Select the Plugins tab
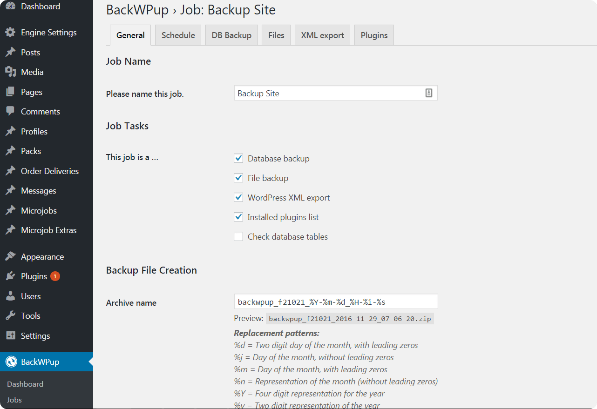The height and width of the screenshot is (409, 597). (x=374, y=35)
